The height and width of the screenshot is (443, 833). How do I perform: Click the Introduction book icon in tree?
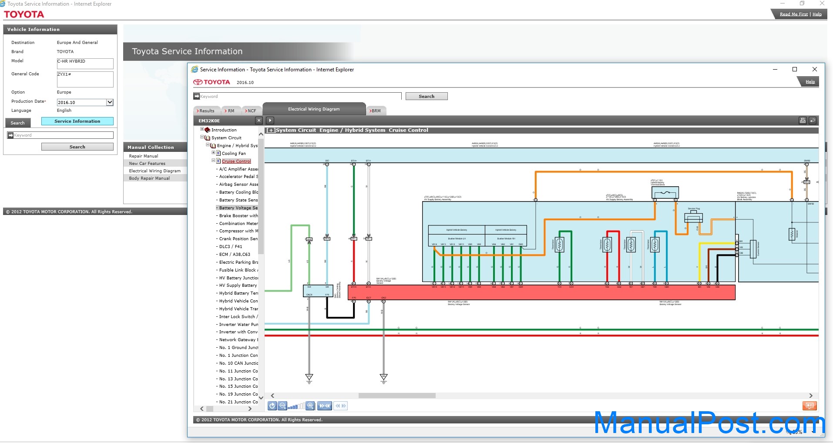208,130
